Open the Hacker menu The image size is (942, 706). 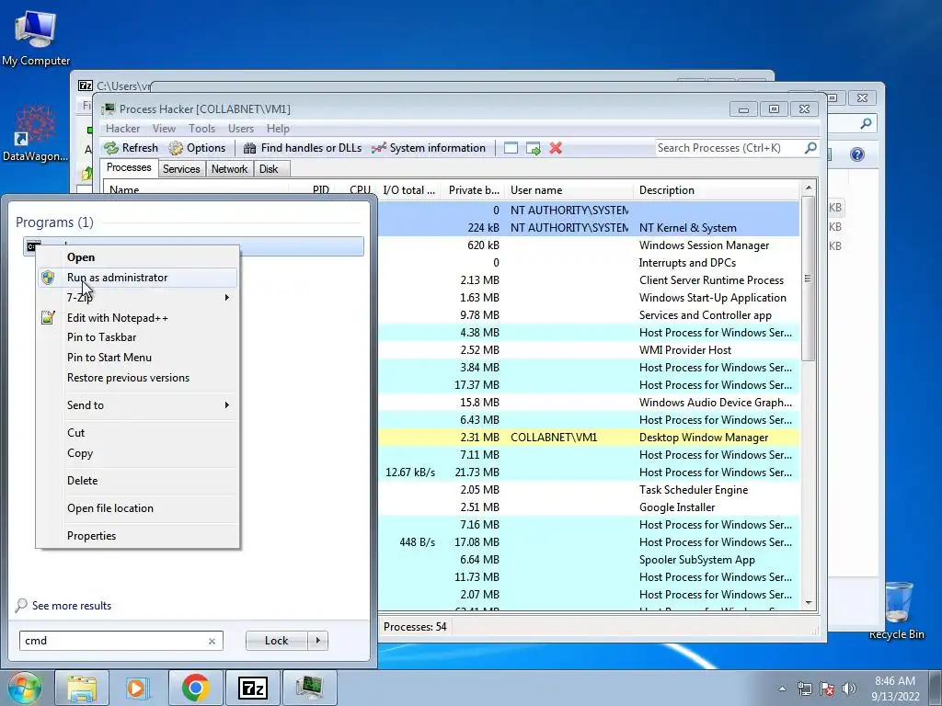click(122, 129)
